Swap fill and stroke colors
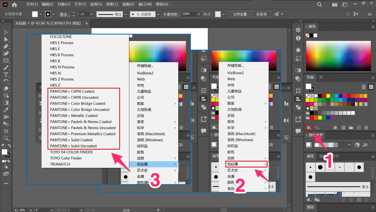This screenshot has width=376, height=212. tap(9, 145)
